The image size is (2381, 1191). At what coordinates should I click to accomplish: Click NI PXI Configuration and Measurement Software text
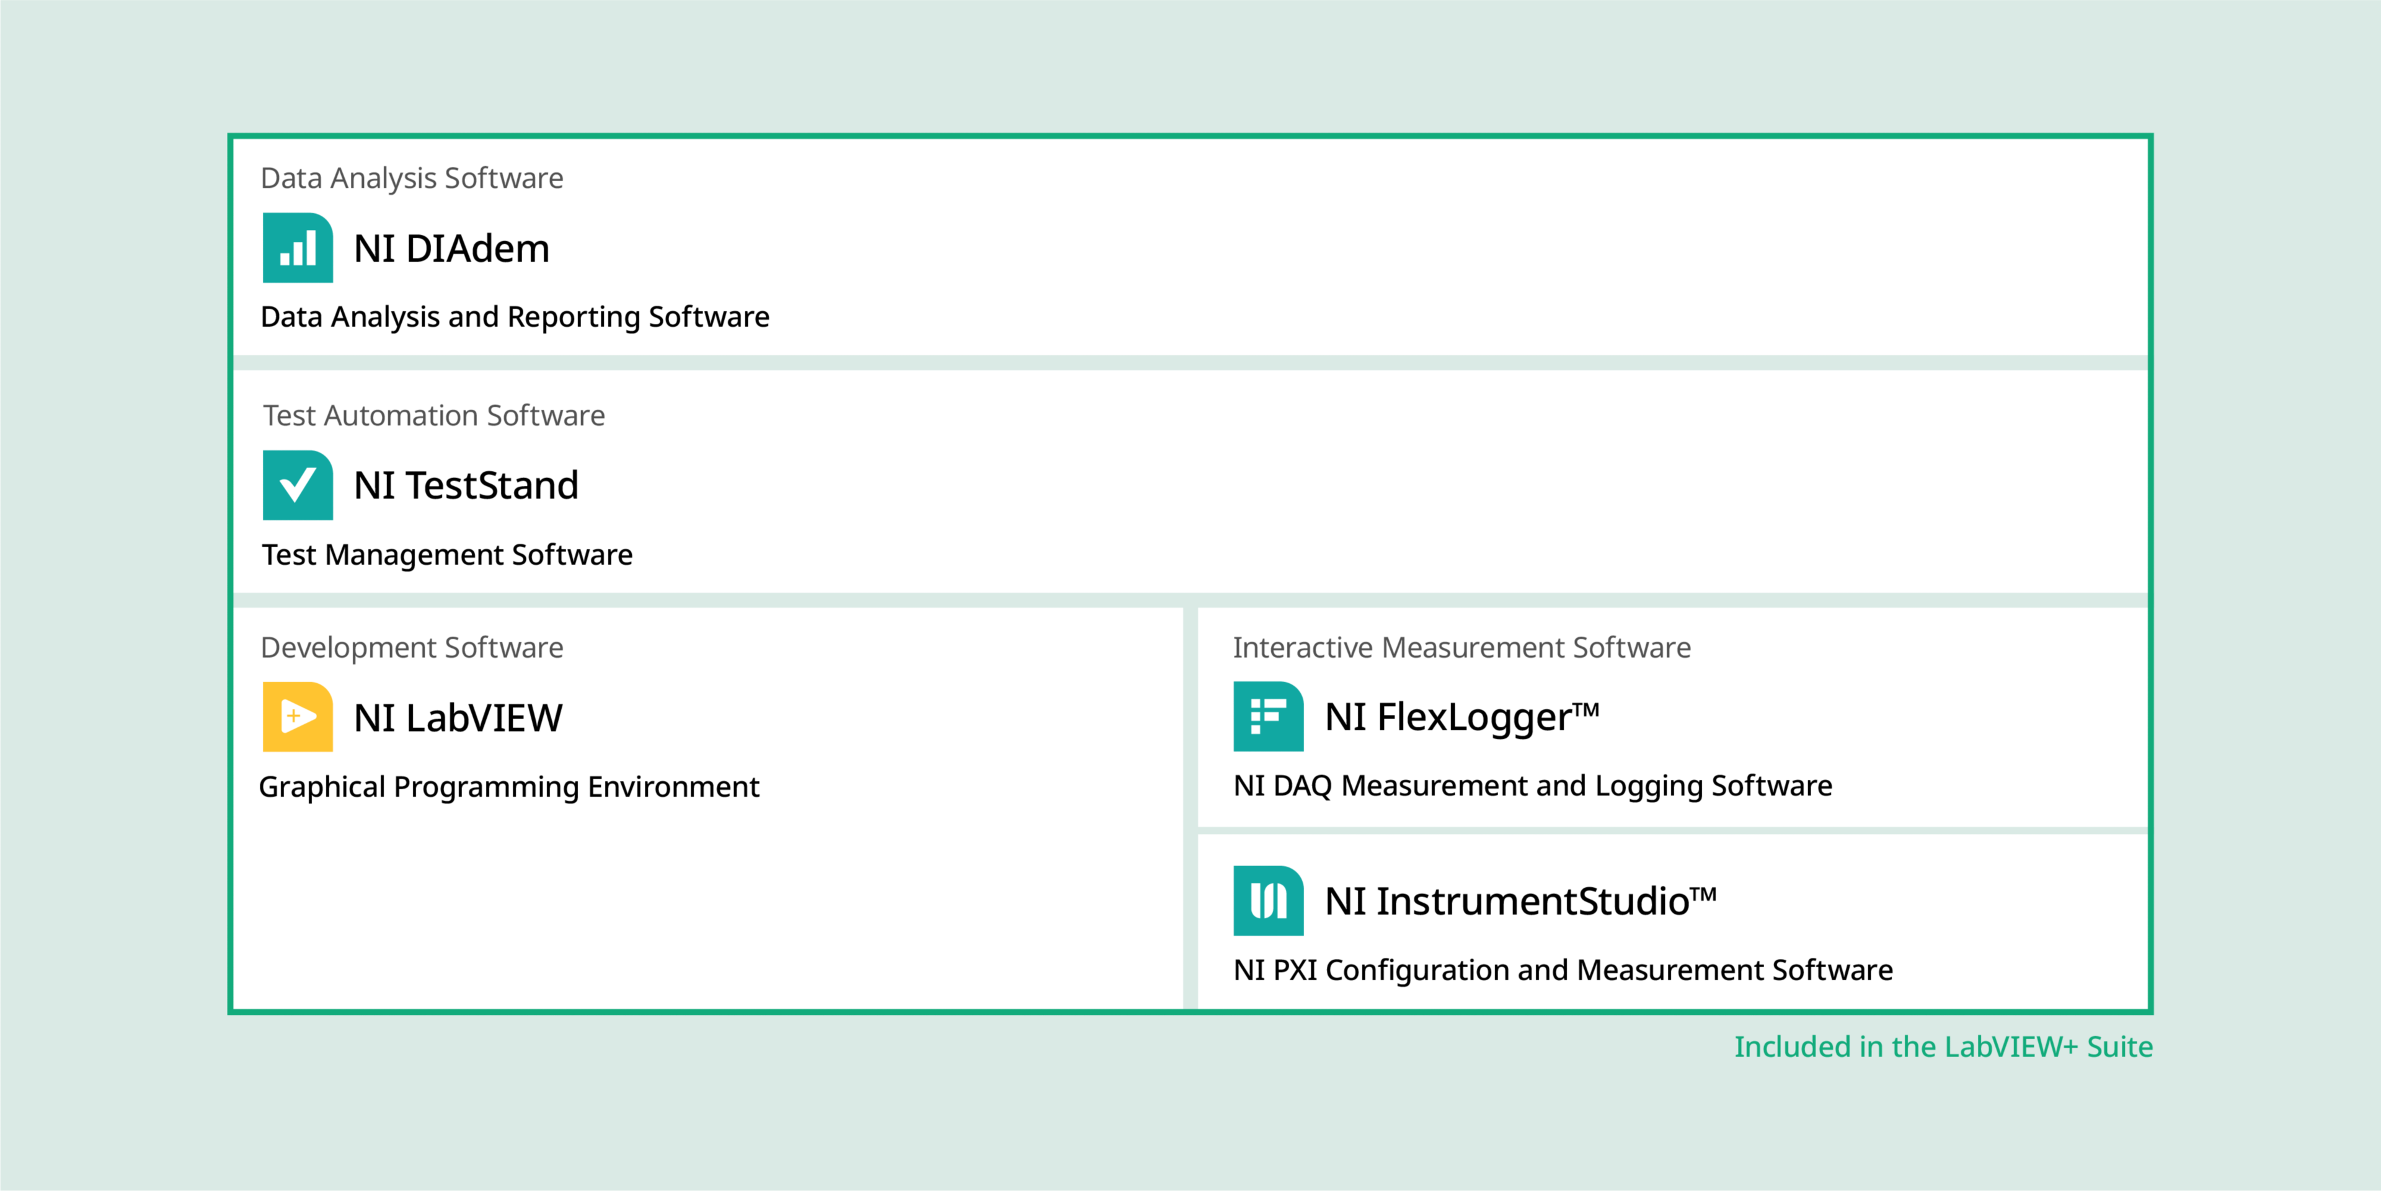[1563, 970]
